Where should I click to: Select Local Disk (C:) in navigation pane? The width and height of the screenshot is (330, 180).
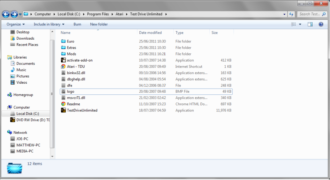coord(28,114)
